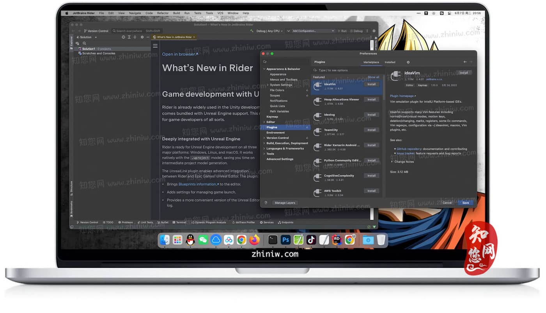Click Blueprints information link

pos(199,184)
